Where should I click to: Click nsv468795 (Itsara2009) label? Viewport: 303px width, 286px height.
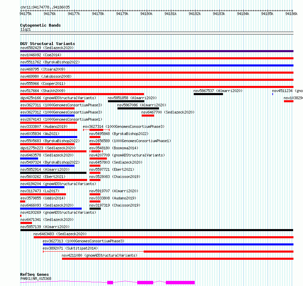43,69
